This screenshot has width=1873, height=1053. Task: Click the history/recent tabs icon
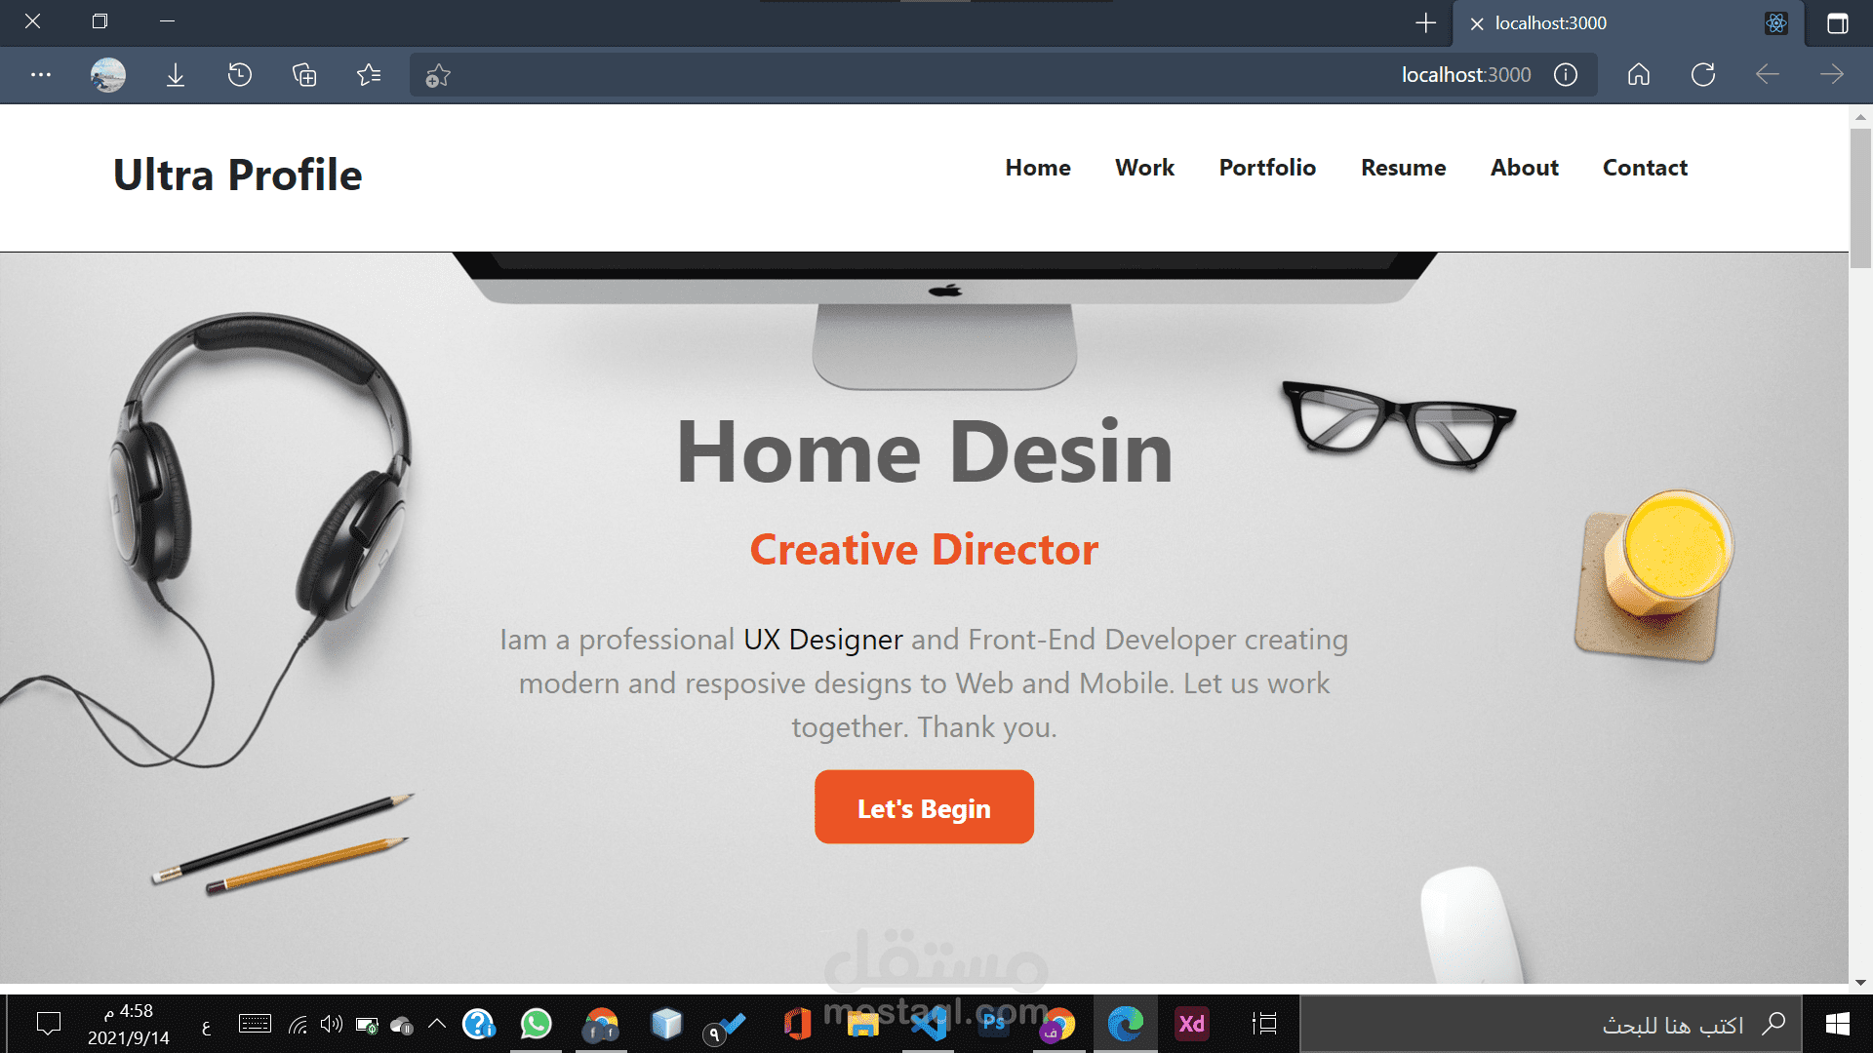[239, 74]
